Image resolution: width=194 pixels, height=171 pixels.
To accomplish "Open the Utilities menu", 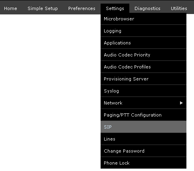I will tap(179, 8).
